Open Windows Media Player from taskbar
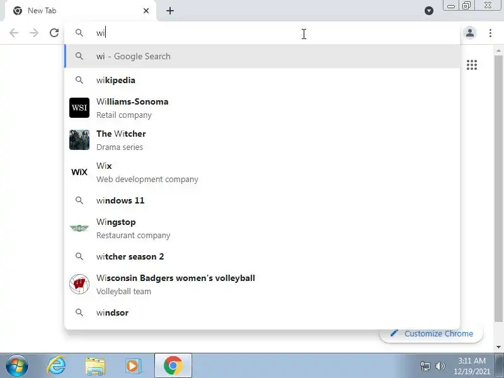Screen dimensions: 504x378 click(133, 366)
